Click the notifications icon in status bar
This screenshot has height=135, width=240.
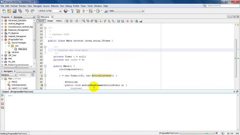coord(222,133)
